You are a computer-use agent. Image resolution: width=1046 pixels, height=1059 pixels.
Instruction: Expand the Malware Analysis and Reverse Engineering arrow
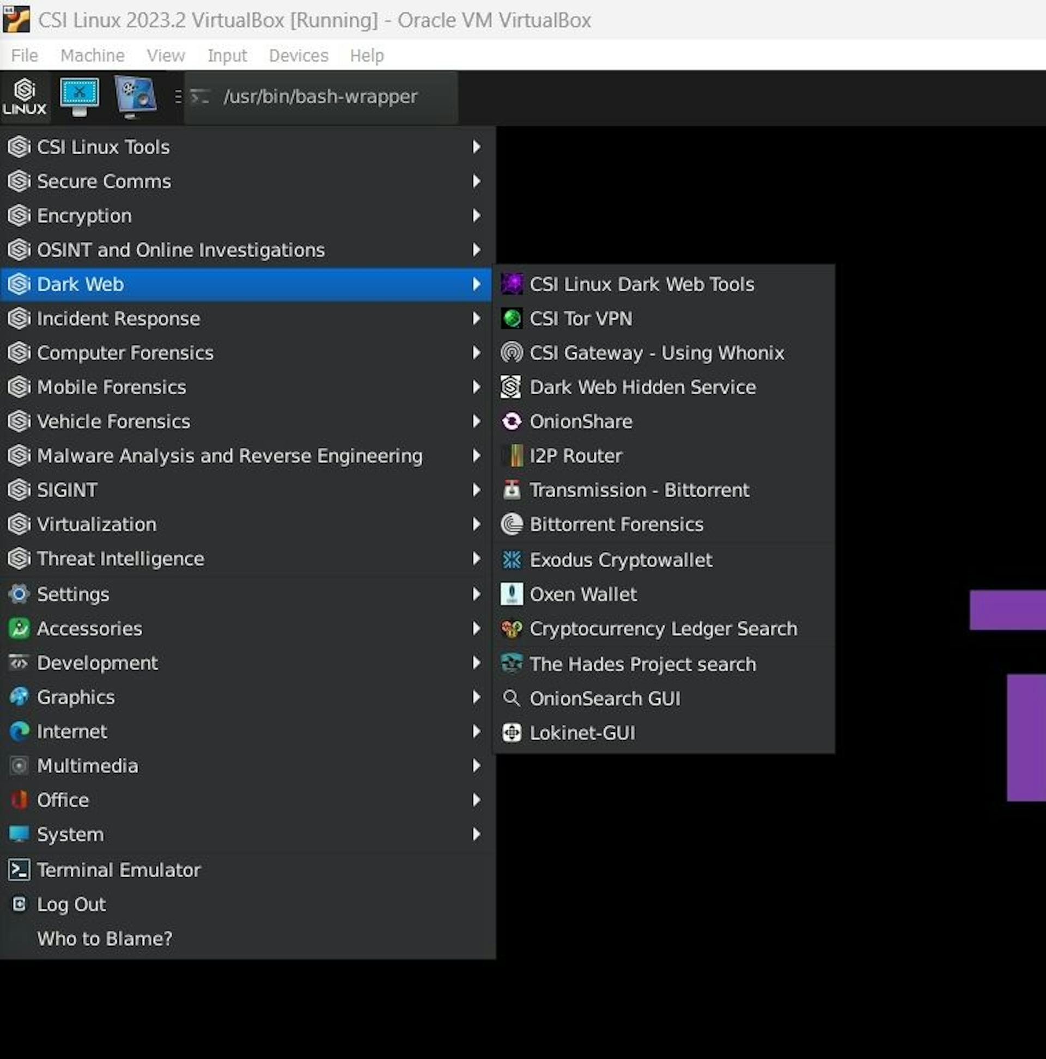coord(476,456)
